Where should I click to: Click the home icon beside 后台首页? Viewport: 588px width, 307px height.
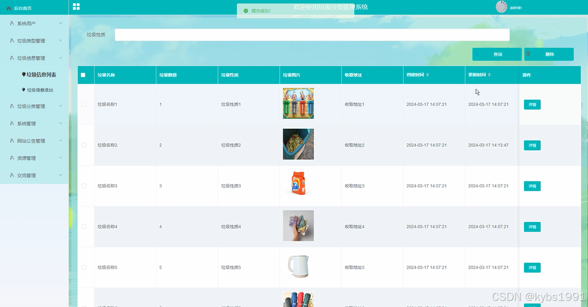9,8
